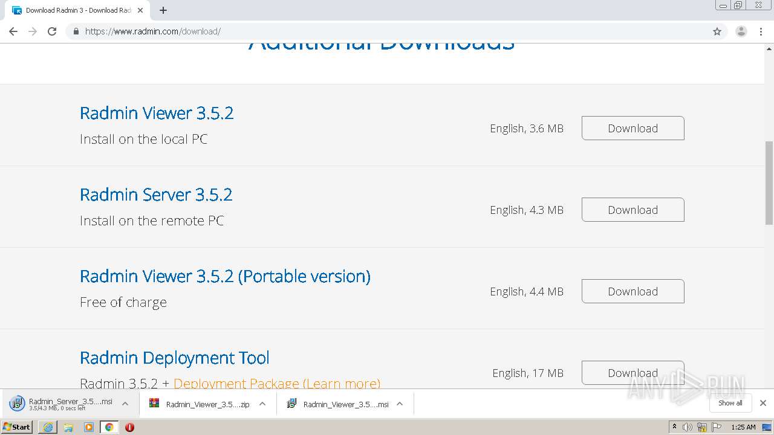Click 'Install on the remote PC' text
Viewport: 774px width, 435px height.
(x=152, y=221)
